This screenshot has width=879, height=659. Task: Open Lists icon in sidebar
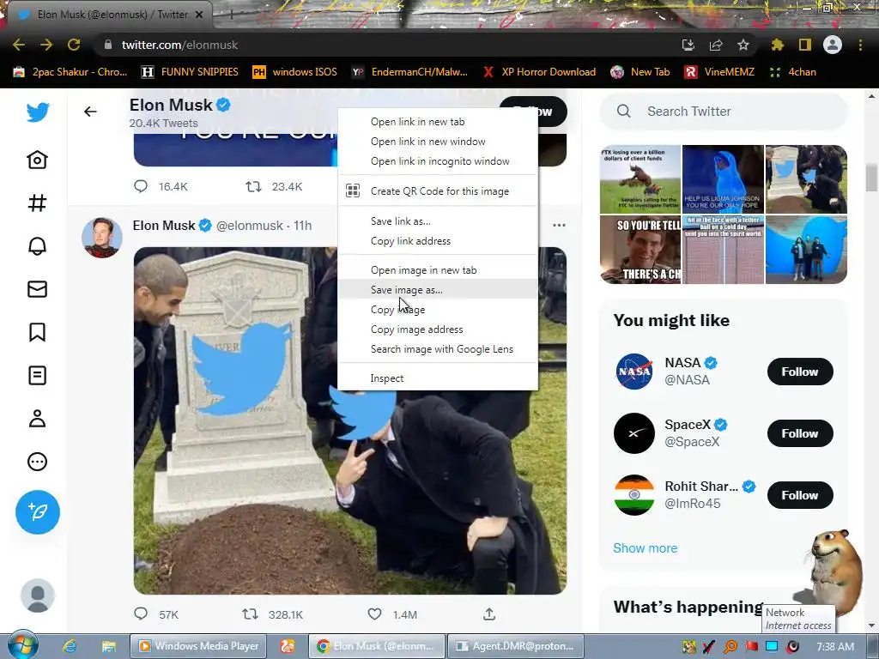pyautogui.click(x=38, y=376)
